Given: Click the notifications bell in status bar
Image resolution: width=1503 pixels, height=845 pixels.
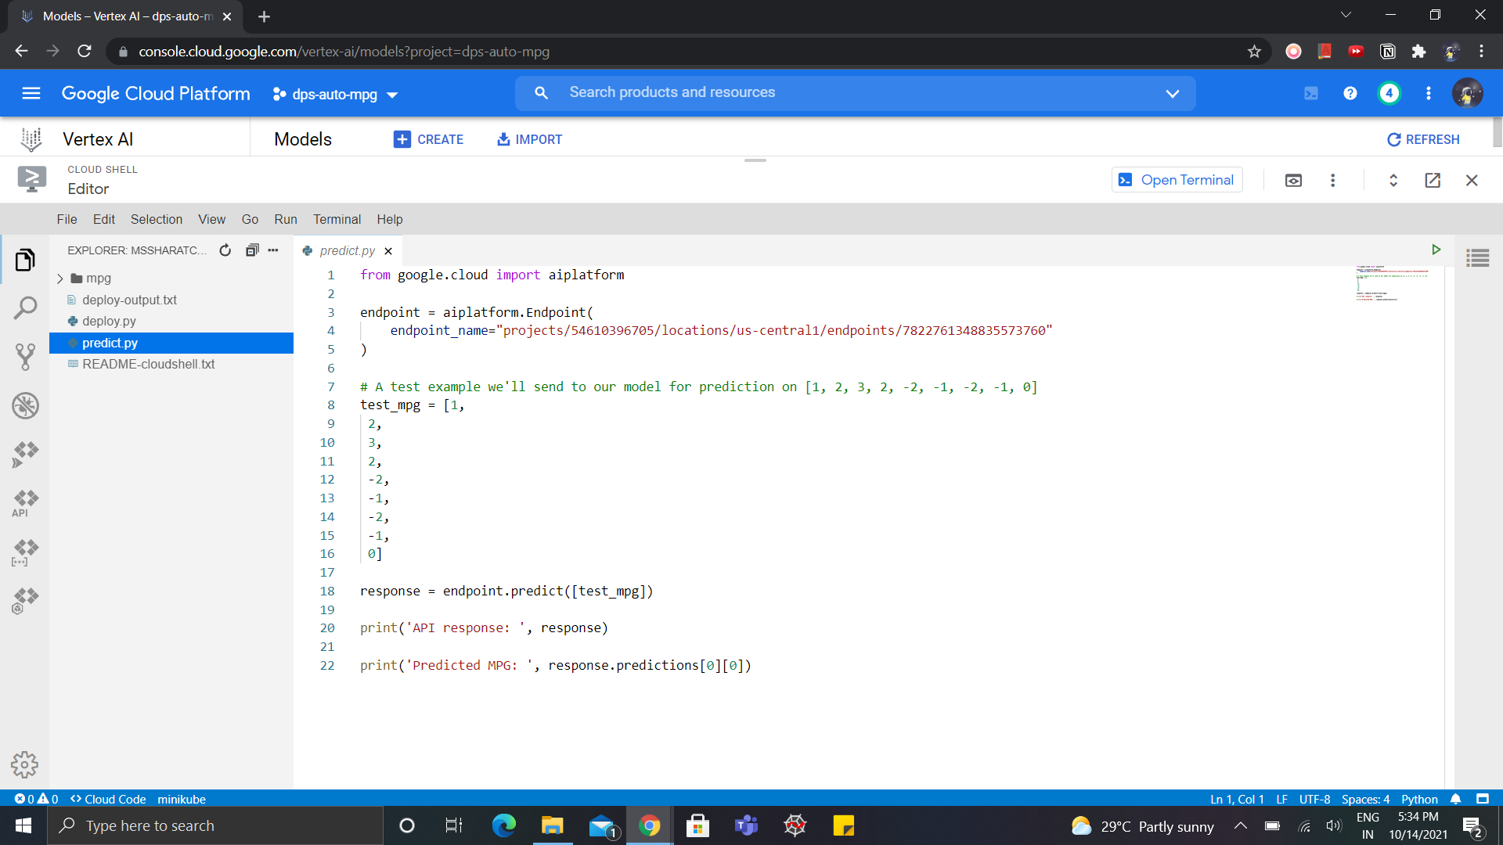Looking at the screenshot, I should point(1455,799).
